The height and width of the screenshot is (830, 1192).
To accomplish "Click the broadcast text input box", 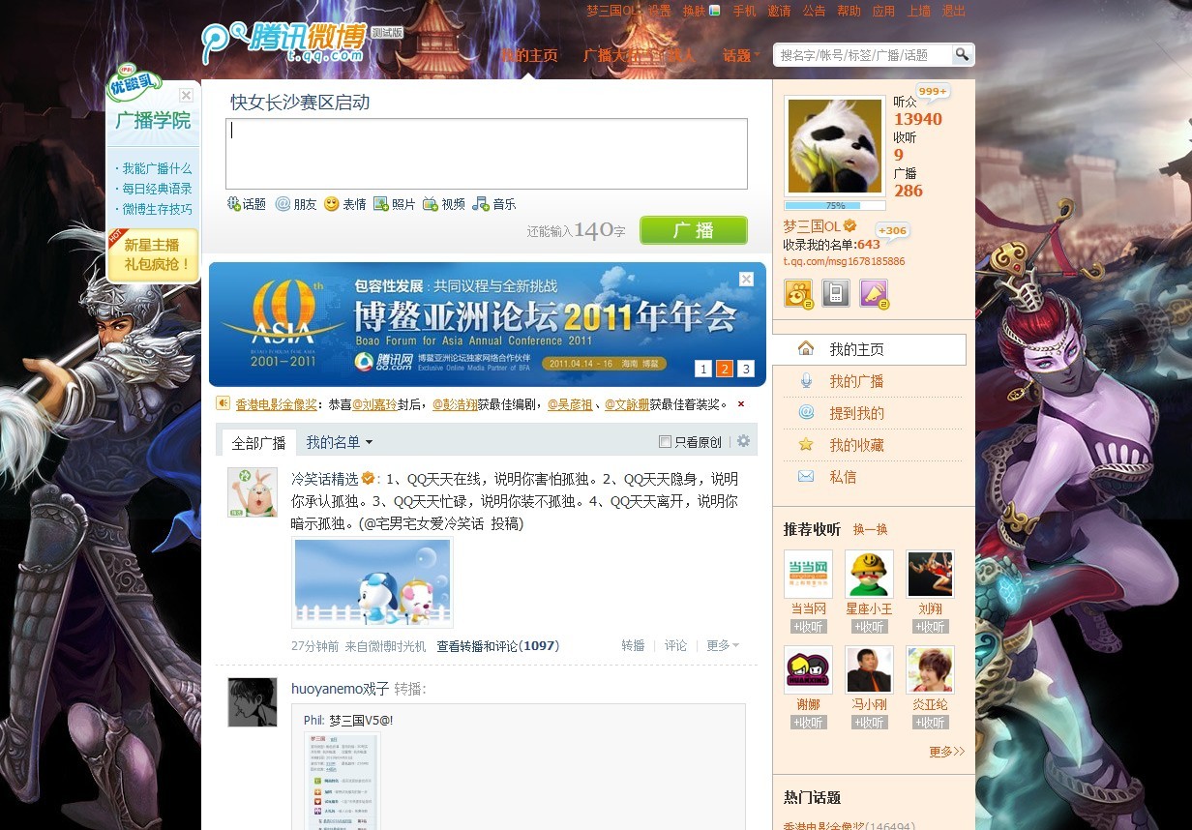I will 487,154.
